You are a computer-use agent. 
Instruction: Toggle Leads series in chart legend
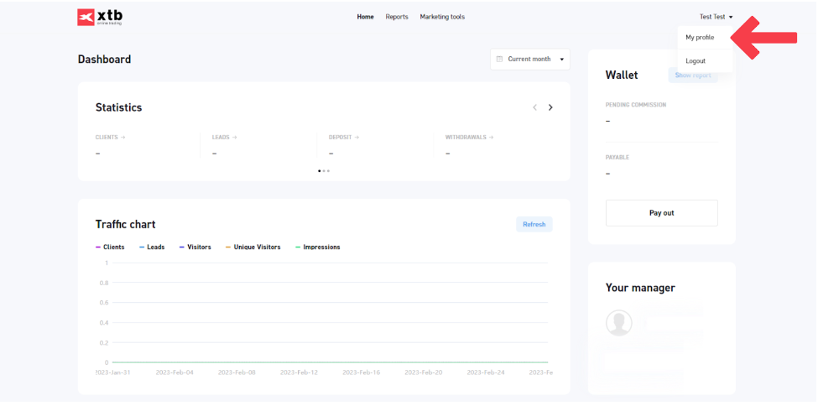pyautogui.click(x=152, y=247)
